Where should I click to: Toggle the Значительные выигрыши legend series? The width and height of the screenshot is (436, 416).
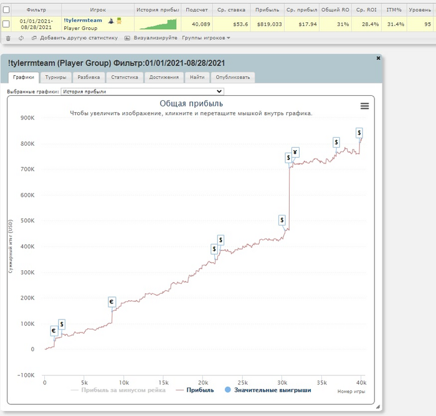(x=268, y=390)
